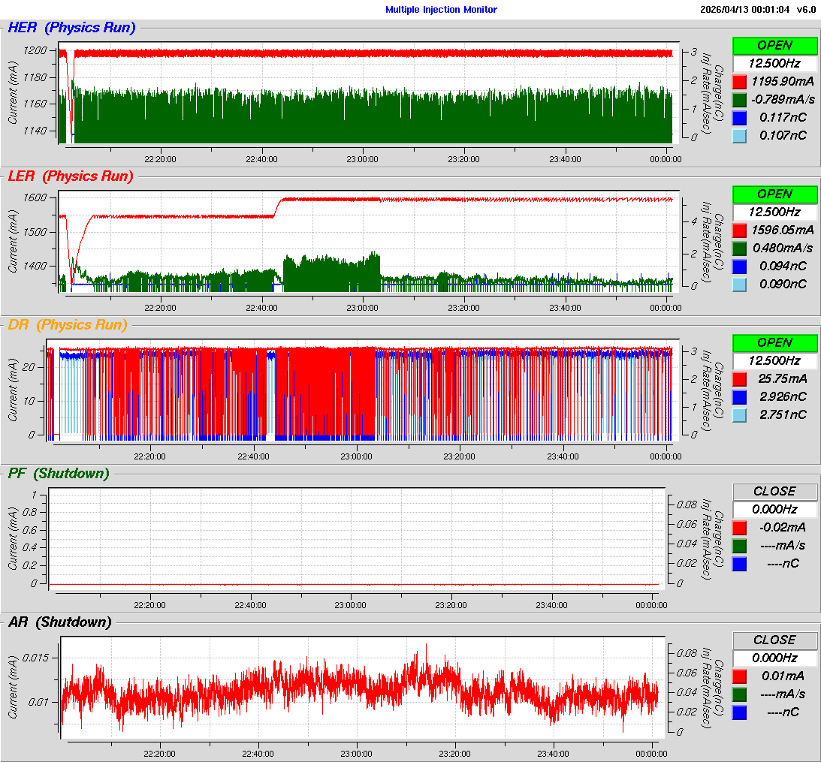This screenshot has width=821, height=762.
Task: Click the HER dark green injection rate swatch
Action: tap(739, 99)
